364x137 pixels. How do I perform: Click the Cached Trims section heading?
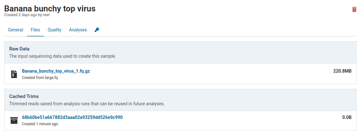[24, 96]
